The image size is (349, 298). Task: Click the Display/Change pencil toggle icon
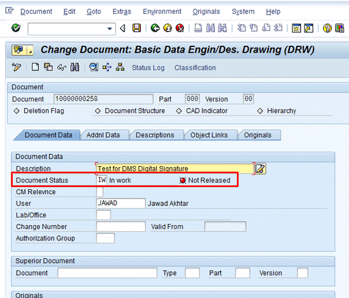pyautogui.click(x=16, y=67)
